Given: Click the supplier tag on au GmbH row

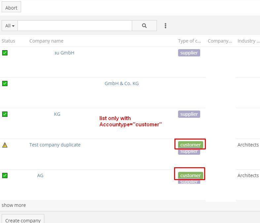Looking at the screenshot, I should pos(189,53).
